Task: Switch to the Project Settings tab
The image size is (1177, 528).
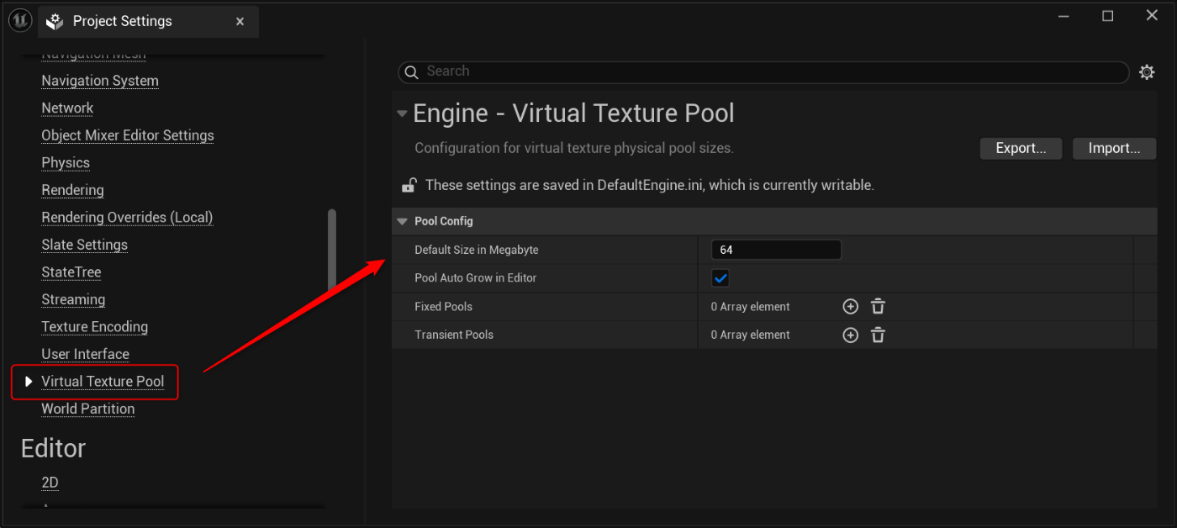Action: 122,22
